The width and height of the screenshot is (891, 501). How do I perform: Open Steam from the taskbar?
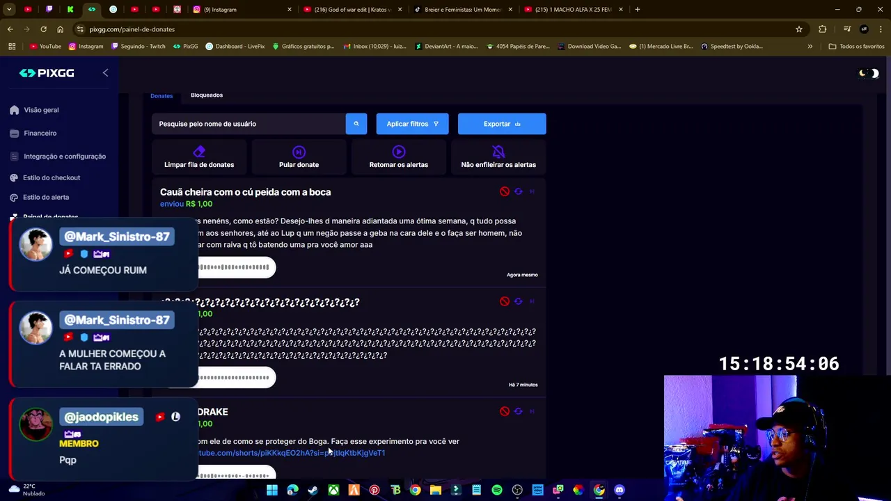(313, 490)
